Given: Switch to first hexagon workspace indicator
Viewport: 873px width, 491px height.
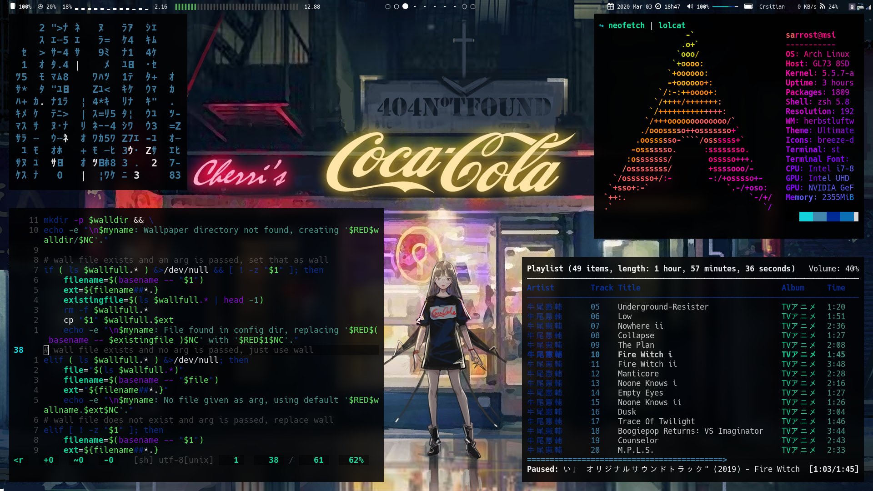Looking at the screenshot, I should pyautogui.click(x=387, y=6).
